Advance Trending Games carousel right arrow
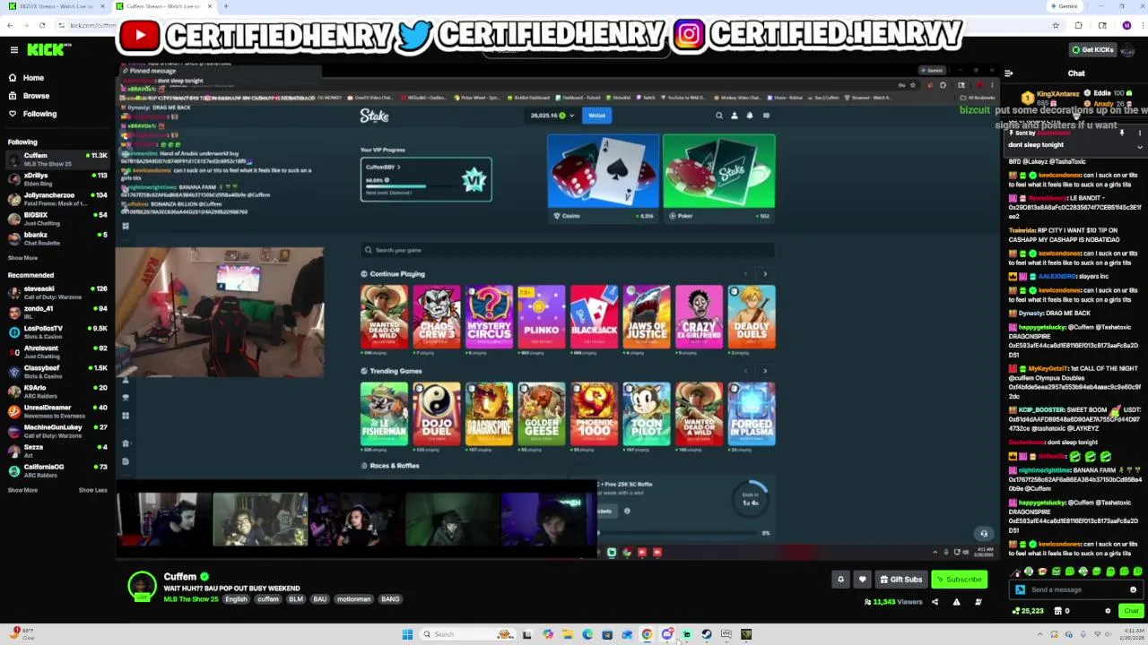 point(765,371)
